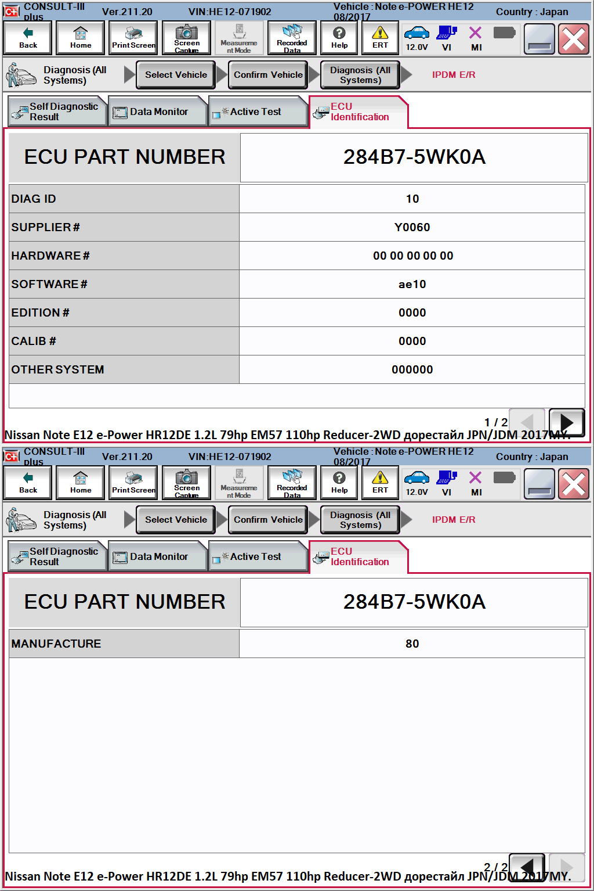594x891 pixels.
Task: Click Back icon in bottom window
Action: pyautogui.click(x=28, y=483)
